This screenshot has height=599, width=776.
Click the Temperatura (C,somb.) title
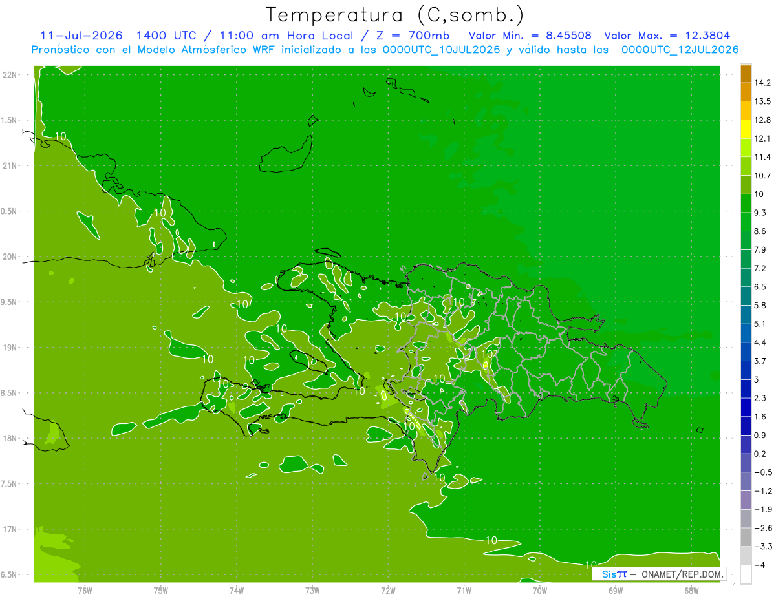(x=395, y=15)
